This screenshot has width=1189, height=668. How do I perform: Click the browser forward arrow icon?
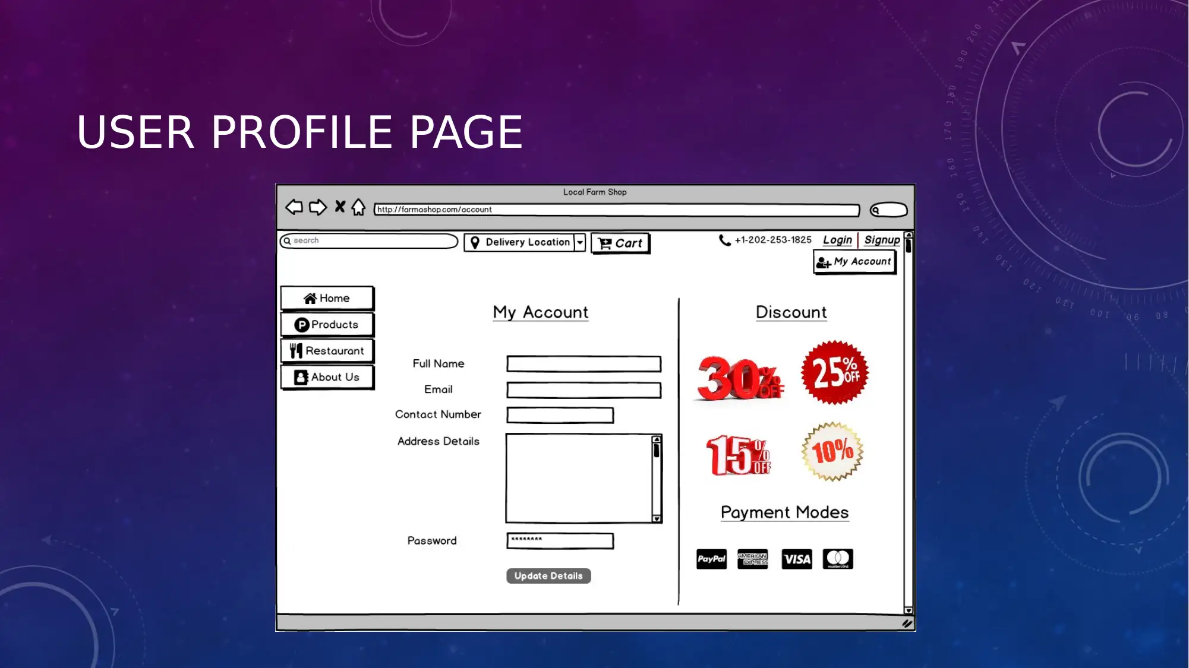tap(318, 207)
